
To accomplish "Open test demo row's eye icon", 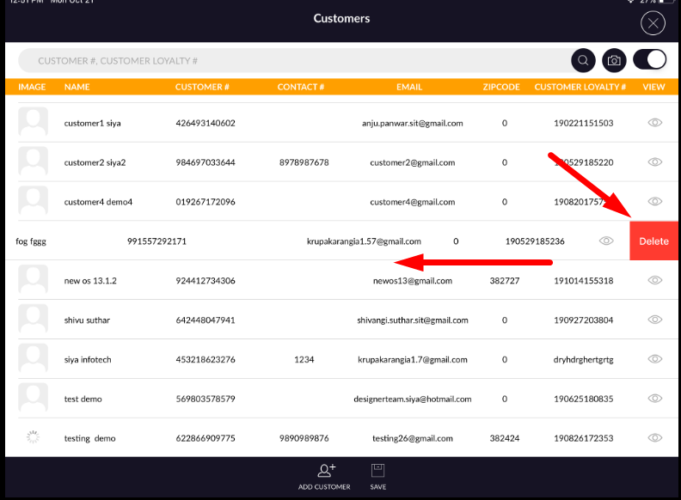I will coord(654,399).
